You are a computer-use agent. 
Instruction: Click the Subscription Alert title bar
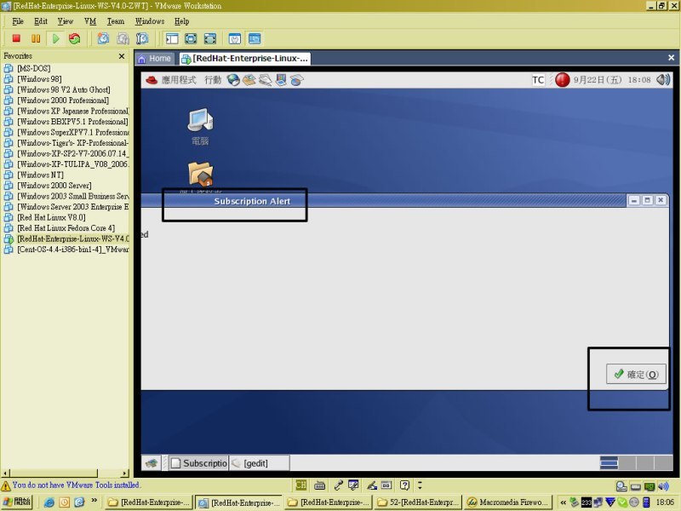(382, 200)
